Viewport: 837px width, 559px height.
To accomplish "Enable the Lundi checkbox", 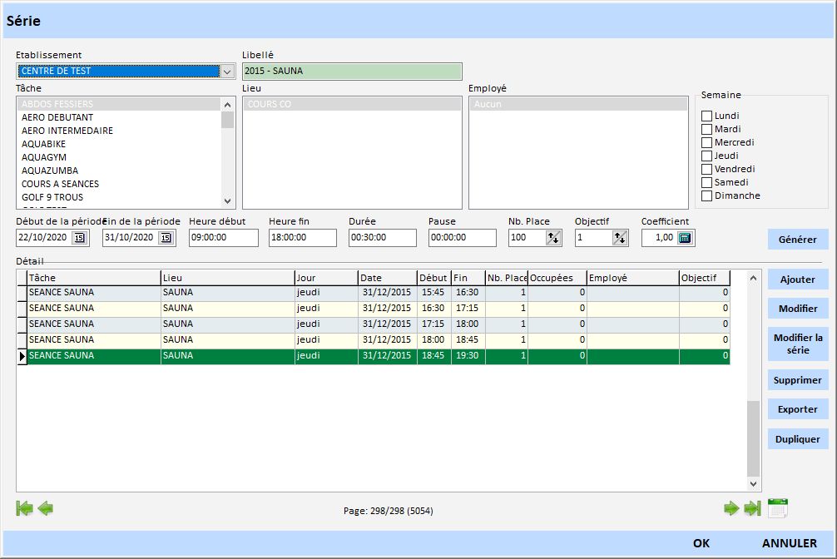I will click(x=707, y=116).
